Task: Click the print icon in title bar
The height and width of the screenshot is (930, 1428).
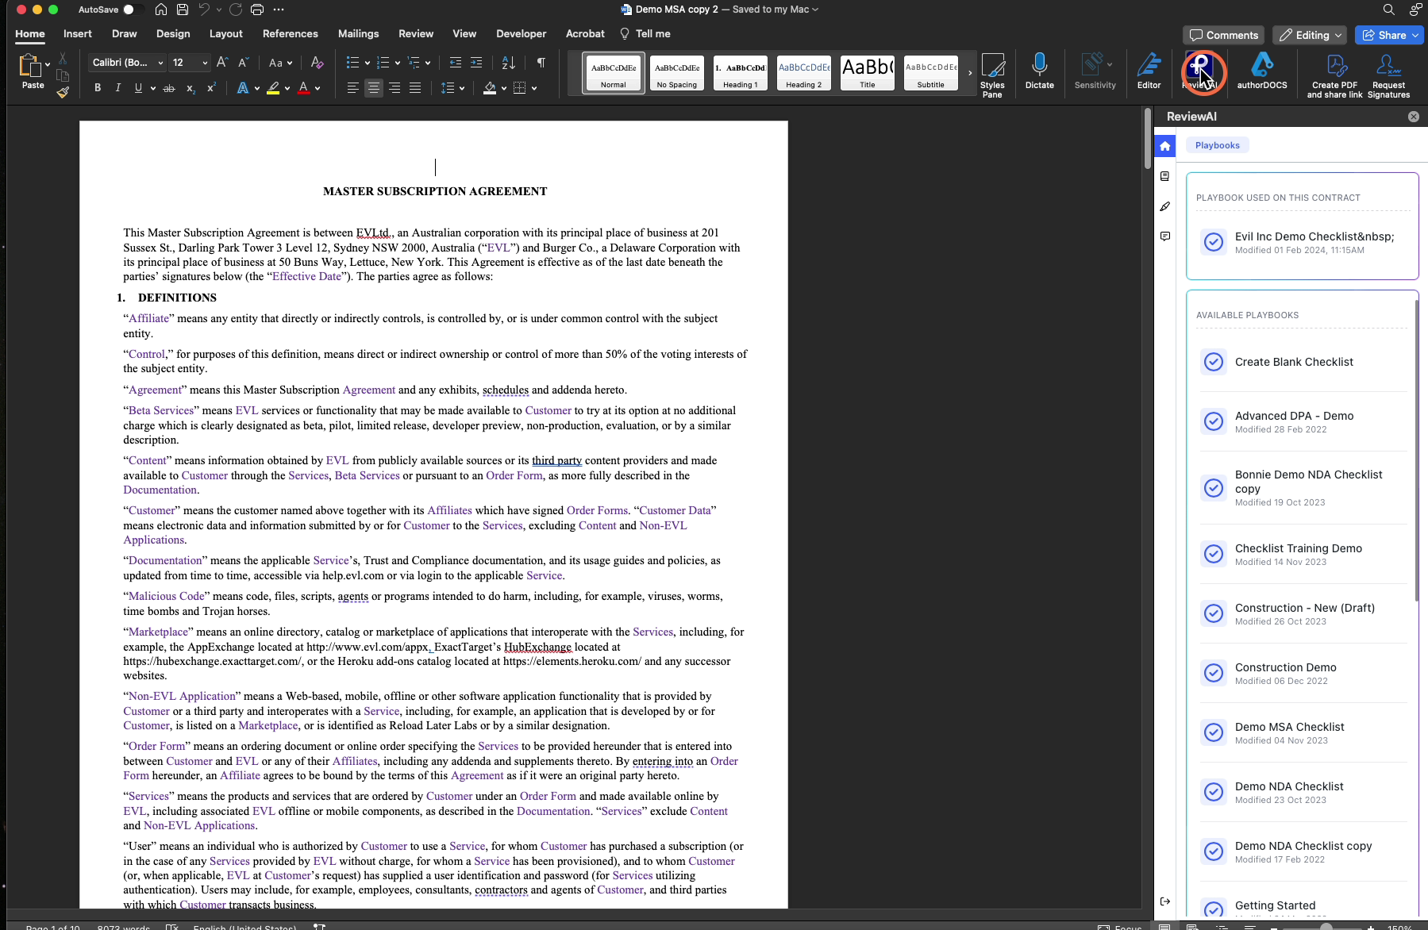Action: click(x=256, y=10)
